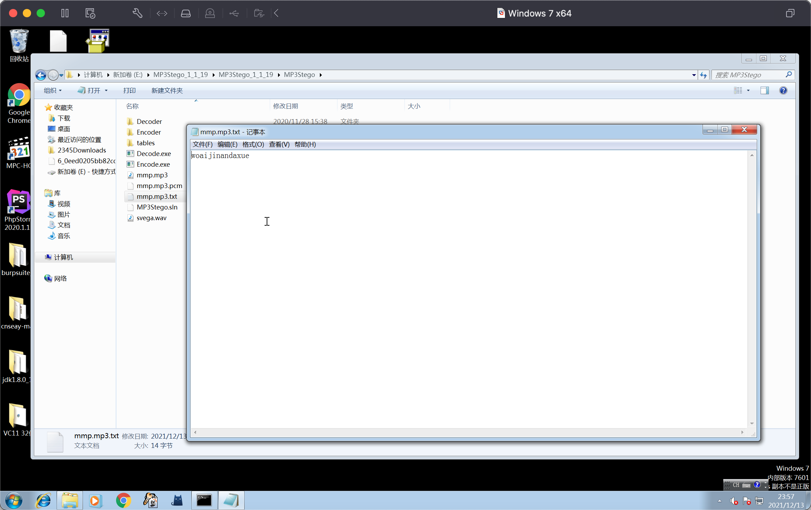Open the Recycle Bin desktop icon

(19, 46)
